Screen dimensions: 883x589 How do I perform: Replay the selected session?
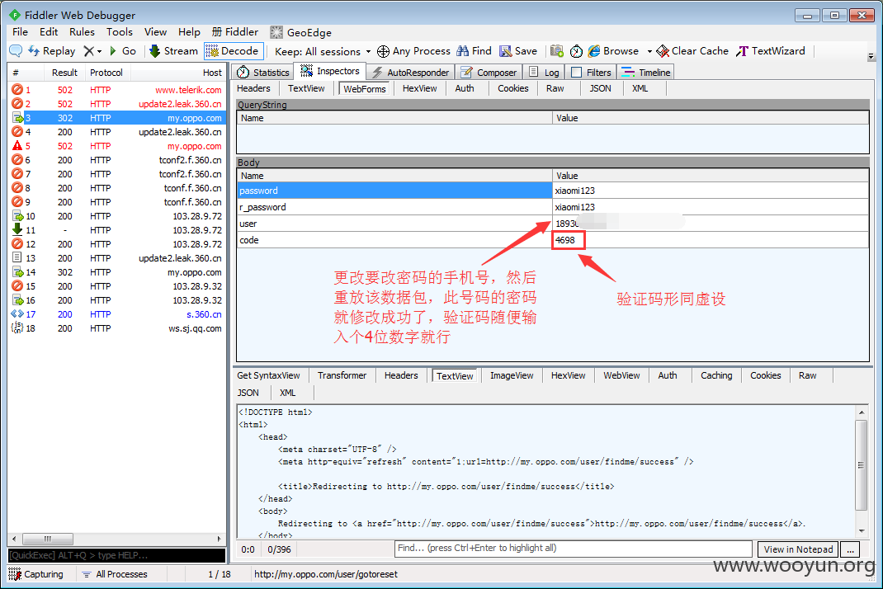pyautogui.click(x=51, y=51)
